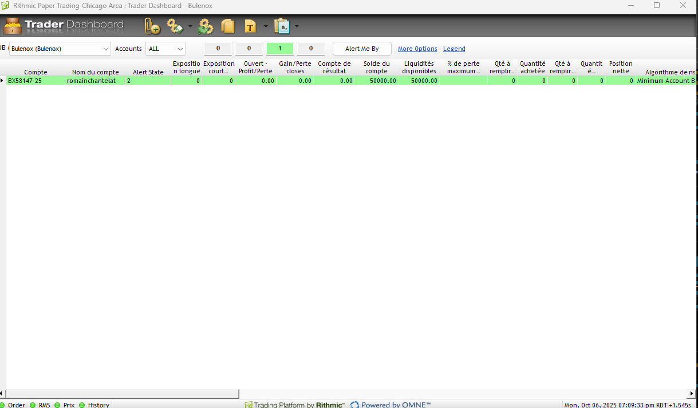Click the Gain/Perte closes column header
The height and width of the screenshot is (408, 698).
pyautogui.click(x=295, y=68)
